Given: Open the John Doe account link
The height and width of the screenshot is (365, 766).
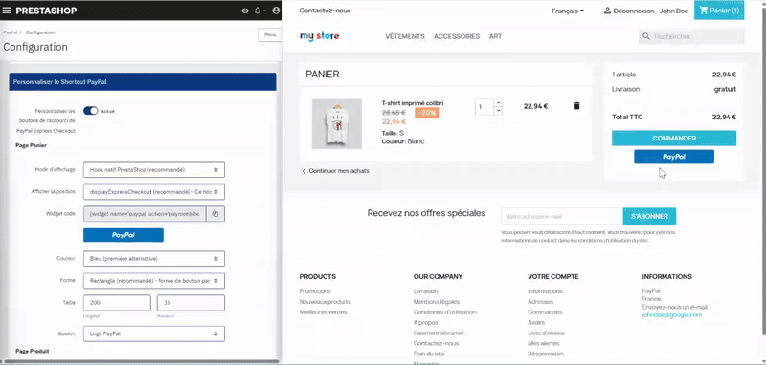Looking at the screenshot, I should pyautogui.click(x=674, y=11).
